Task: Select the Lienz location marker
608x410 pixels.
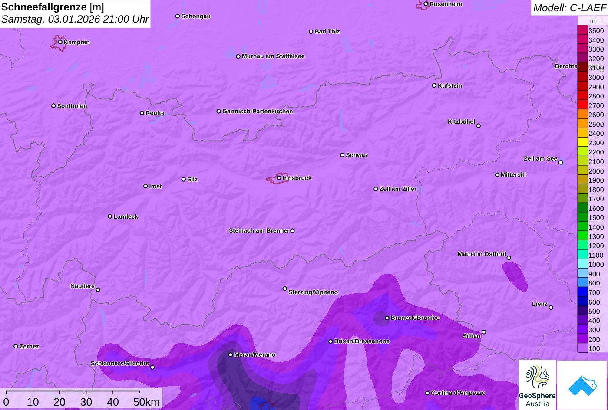Action: (551, 308)
